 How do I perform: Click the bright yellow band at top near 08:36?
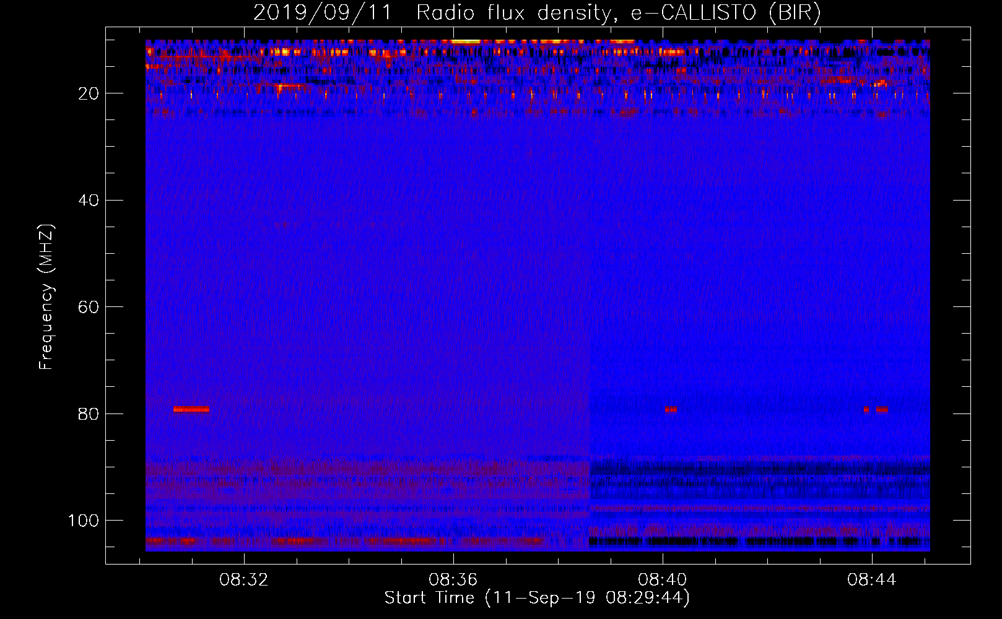click(466, 41)
